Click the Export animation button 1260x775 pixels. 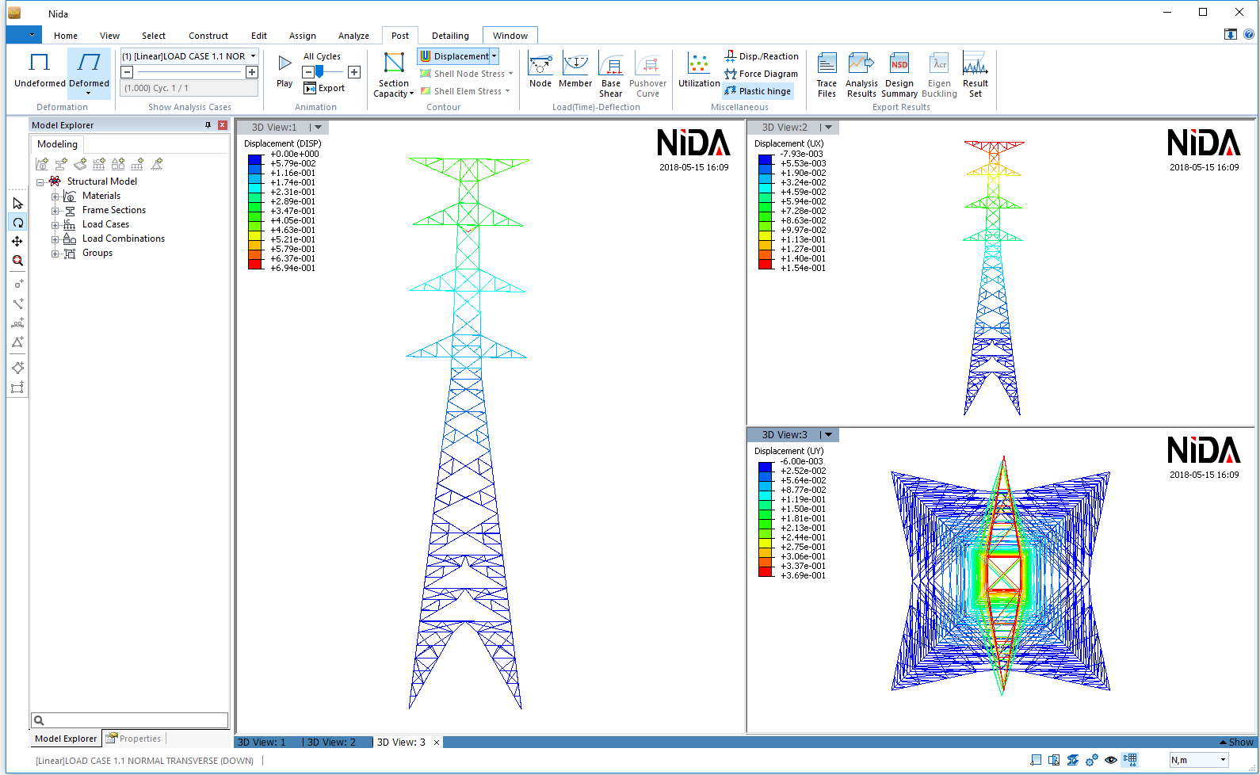tap(324, 88)
